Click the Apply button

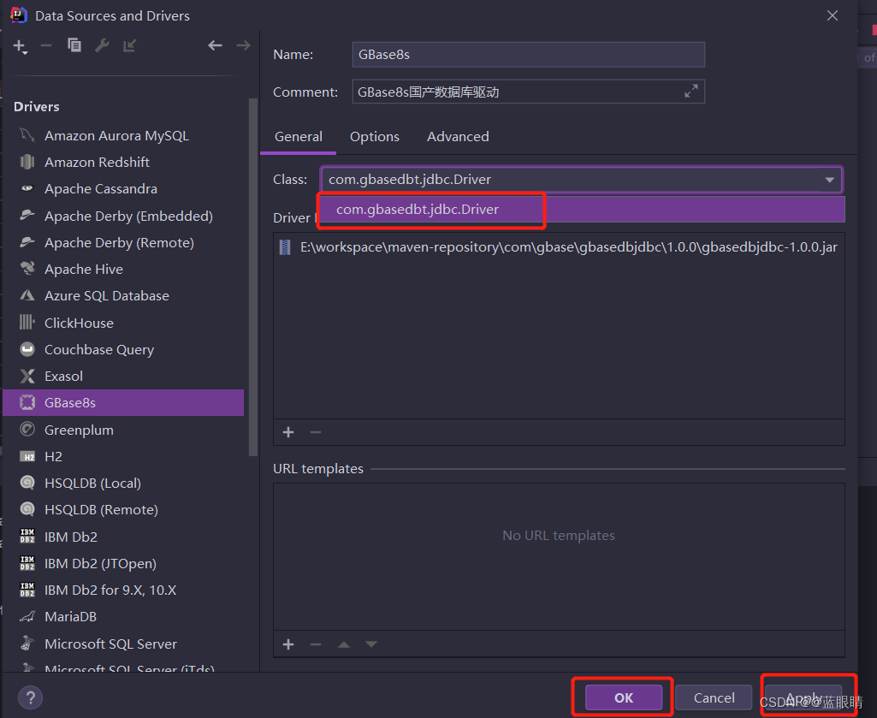[803, 697]
